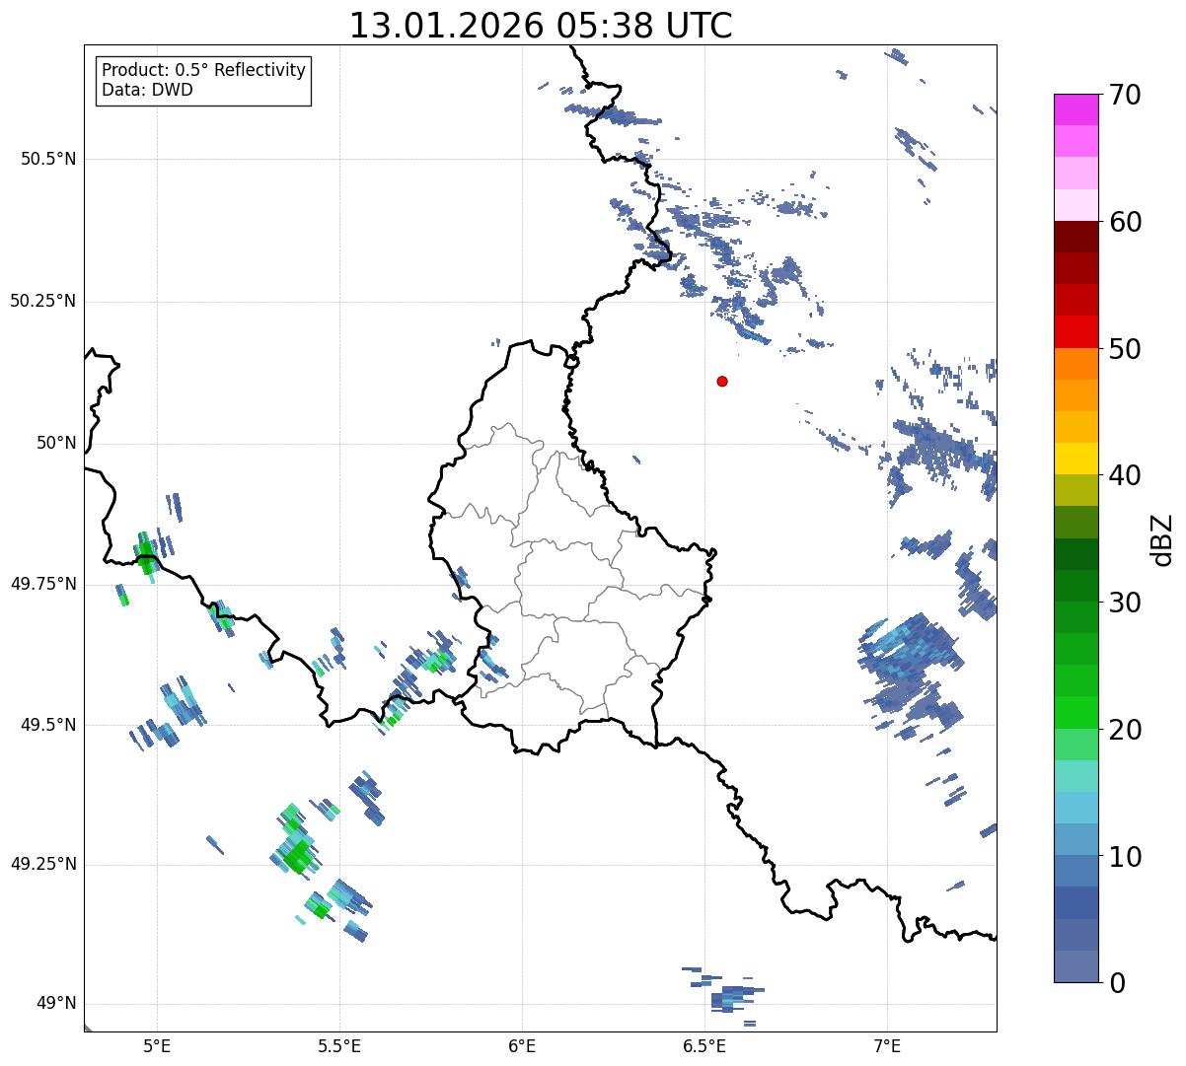The height and width of the screenshot is (1066, 1186).
Task: Click the colorbar label 0
Action: (x=1117, y=983)
